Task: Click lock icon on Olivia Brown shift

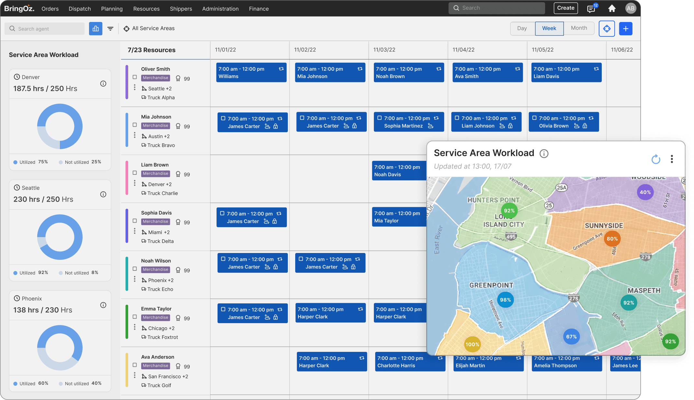Action: (x=585, y=126)
